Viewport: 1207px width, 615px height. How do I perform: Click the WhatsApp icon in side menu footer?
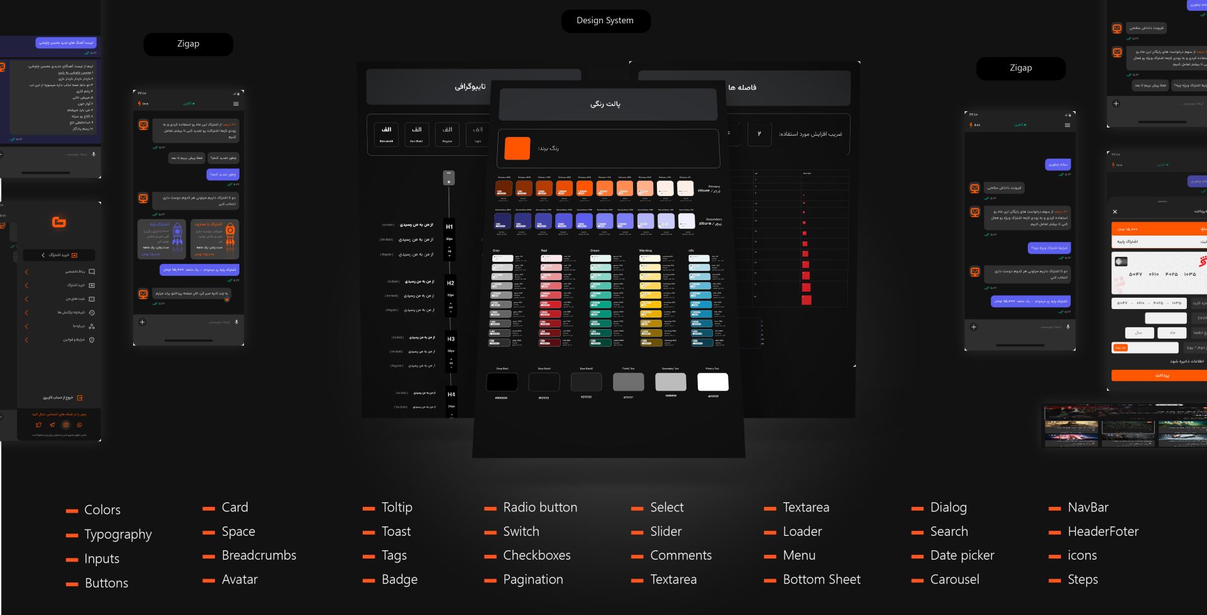(79, 425)
